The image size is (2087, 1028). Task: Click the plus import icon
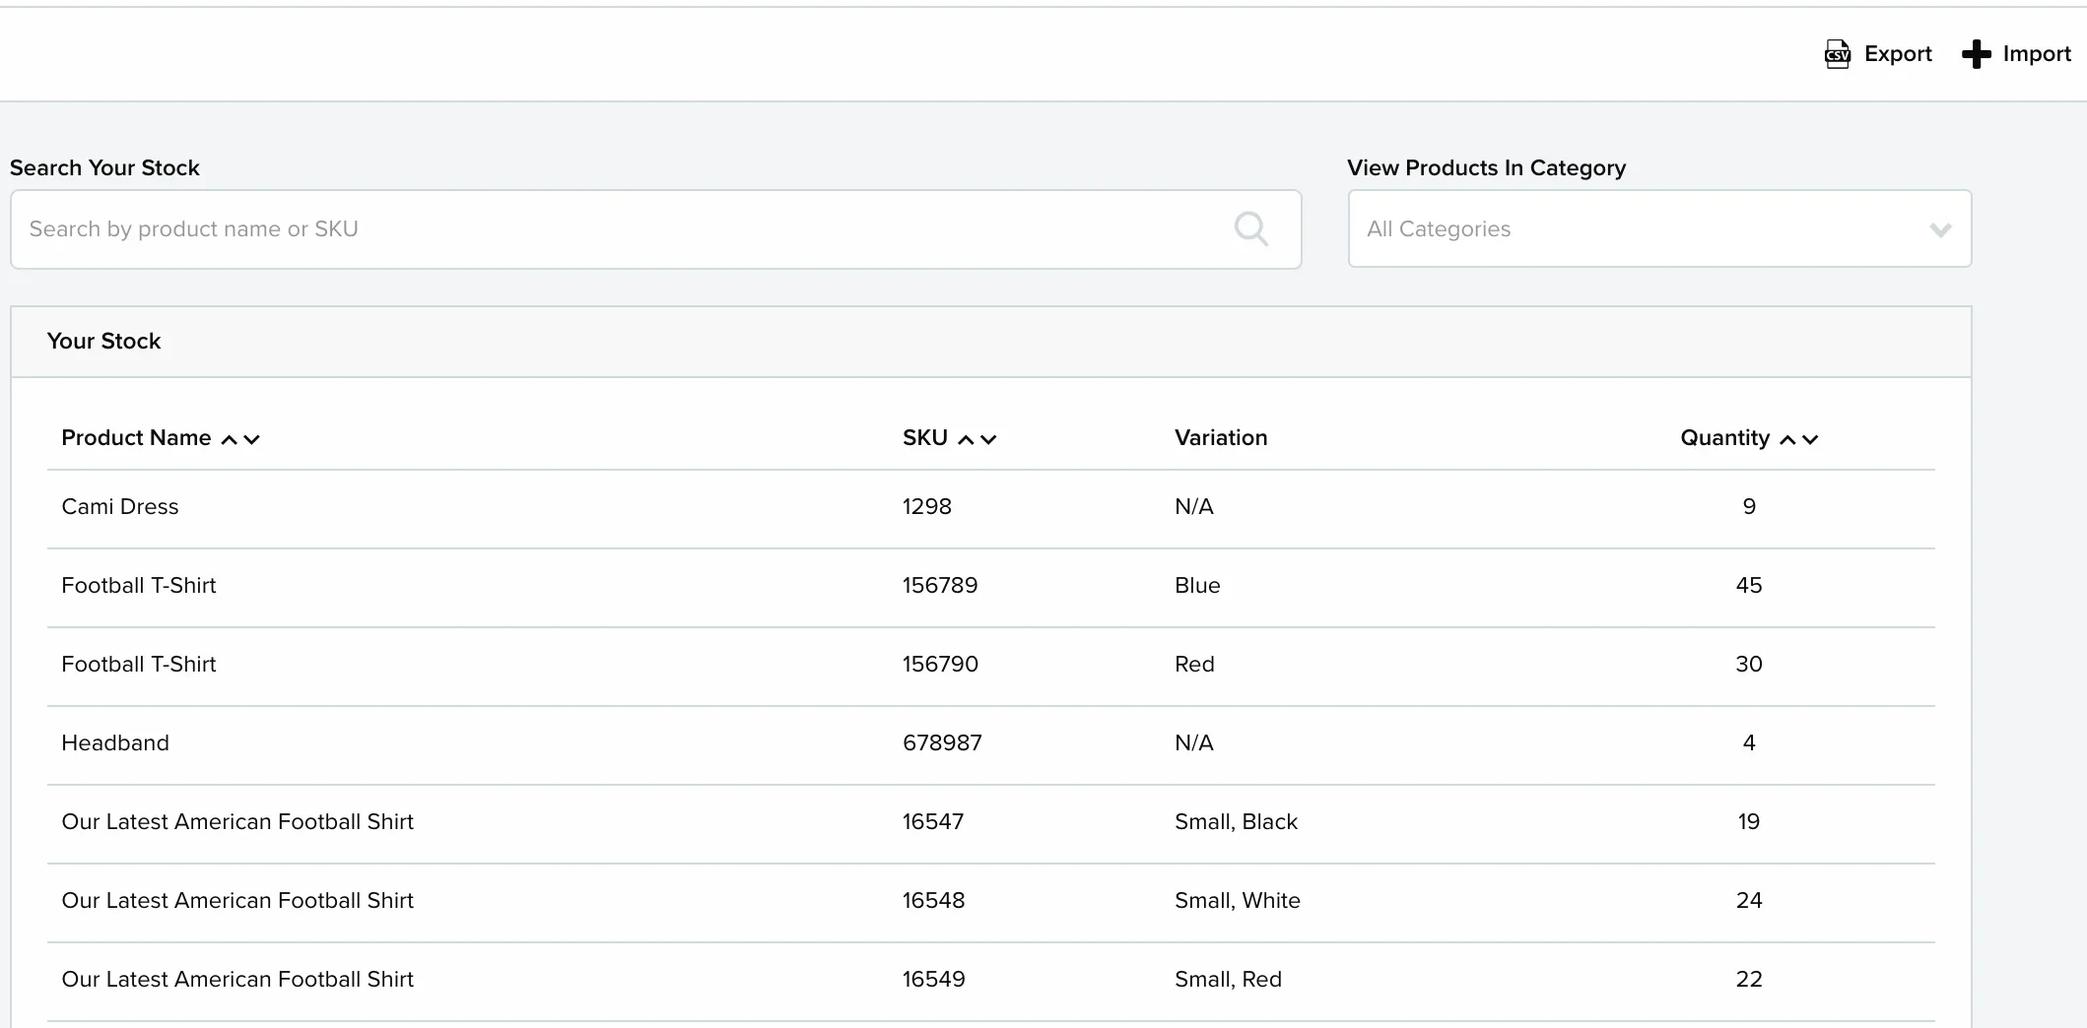(x=1976, y=54)
